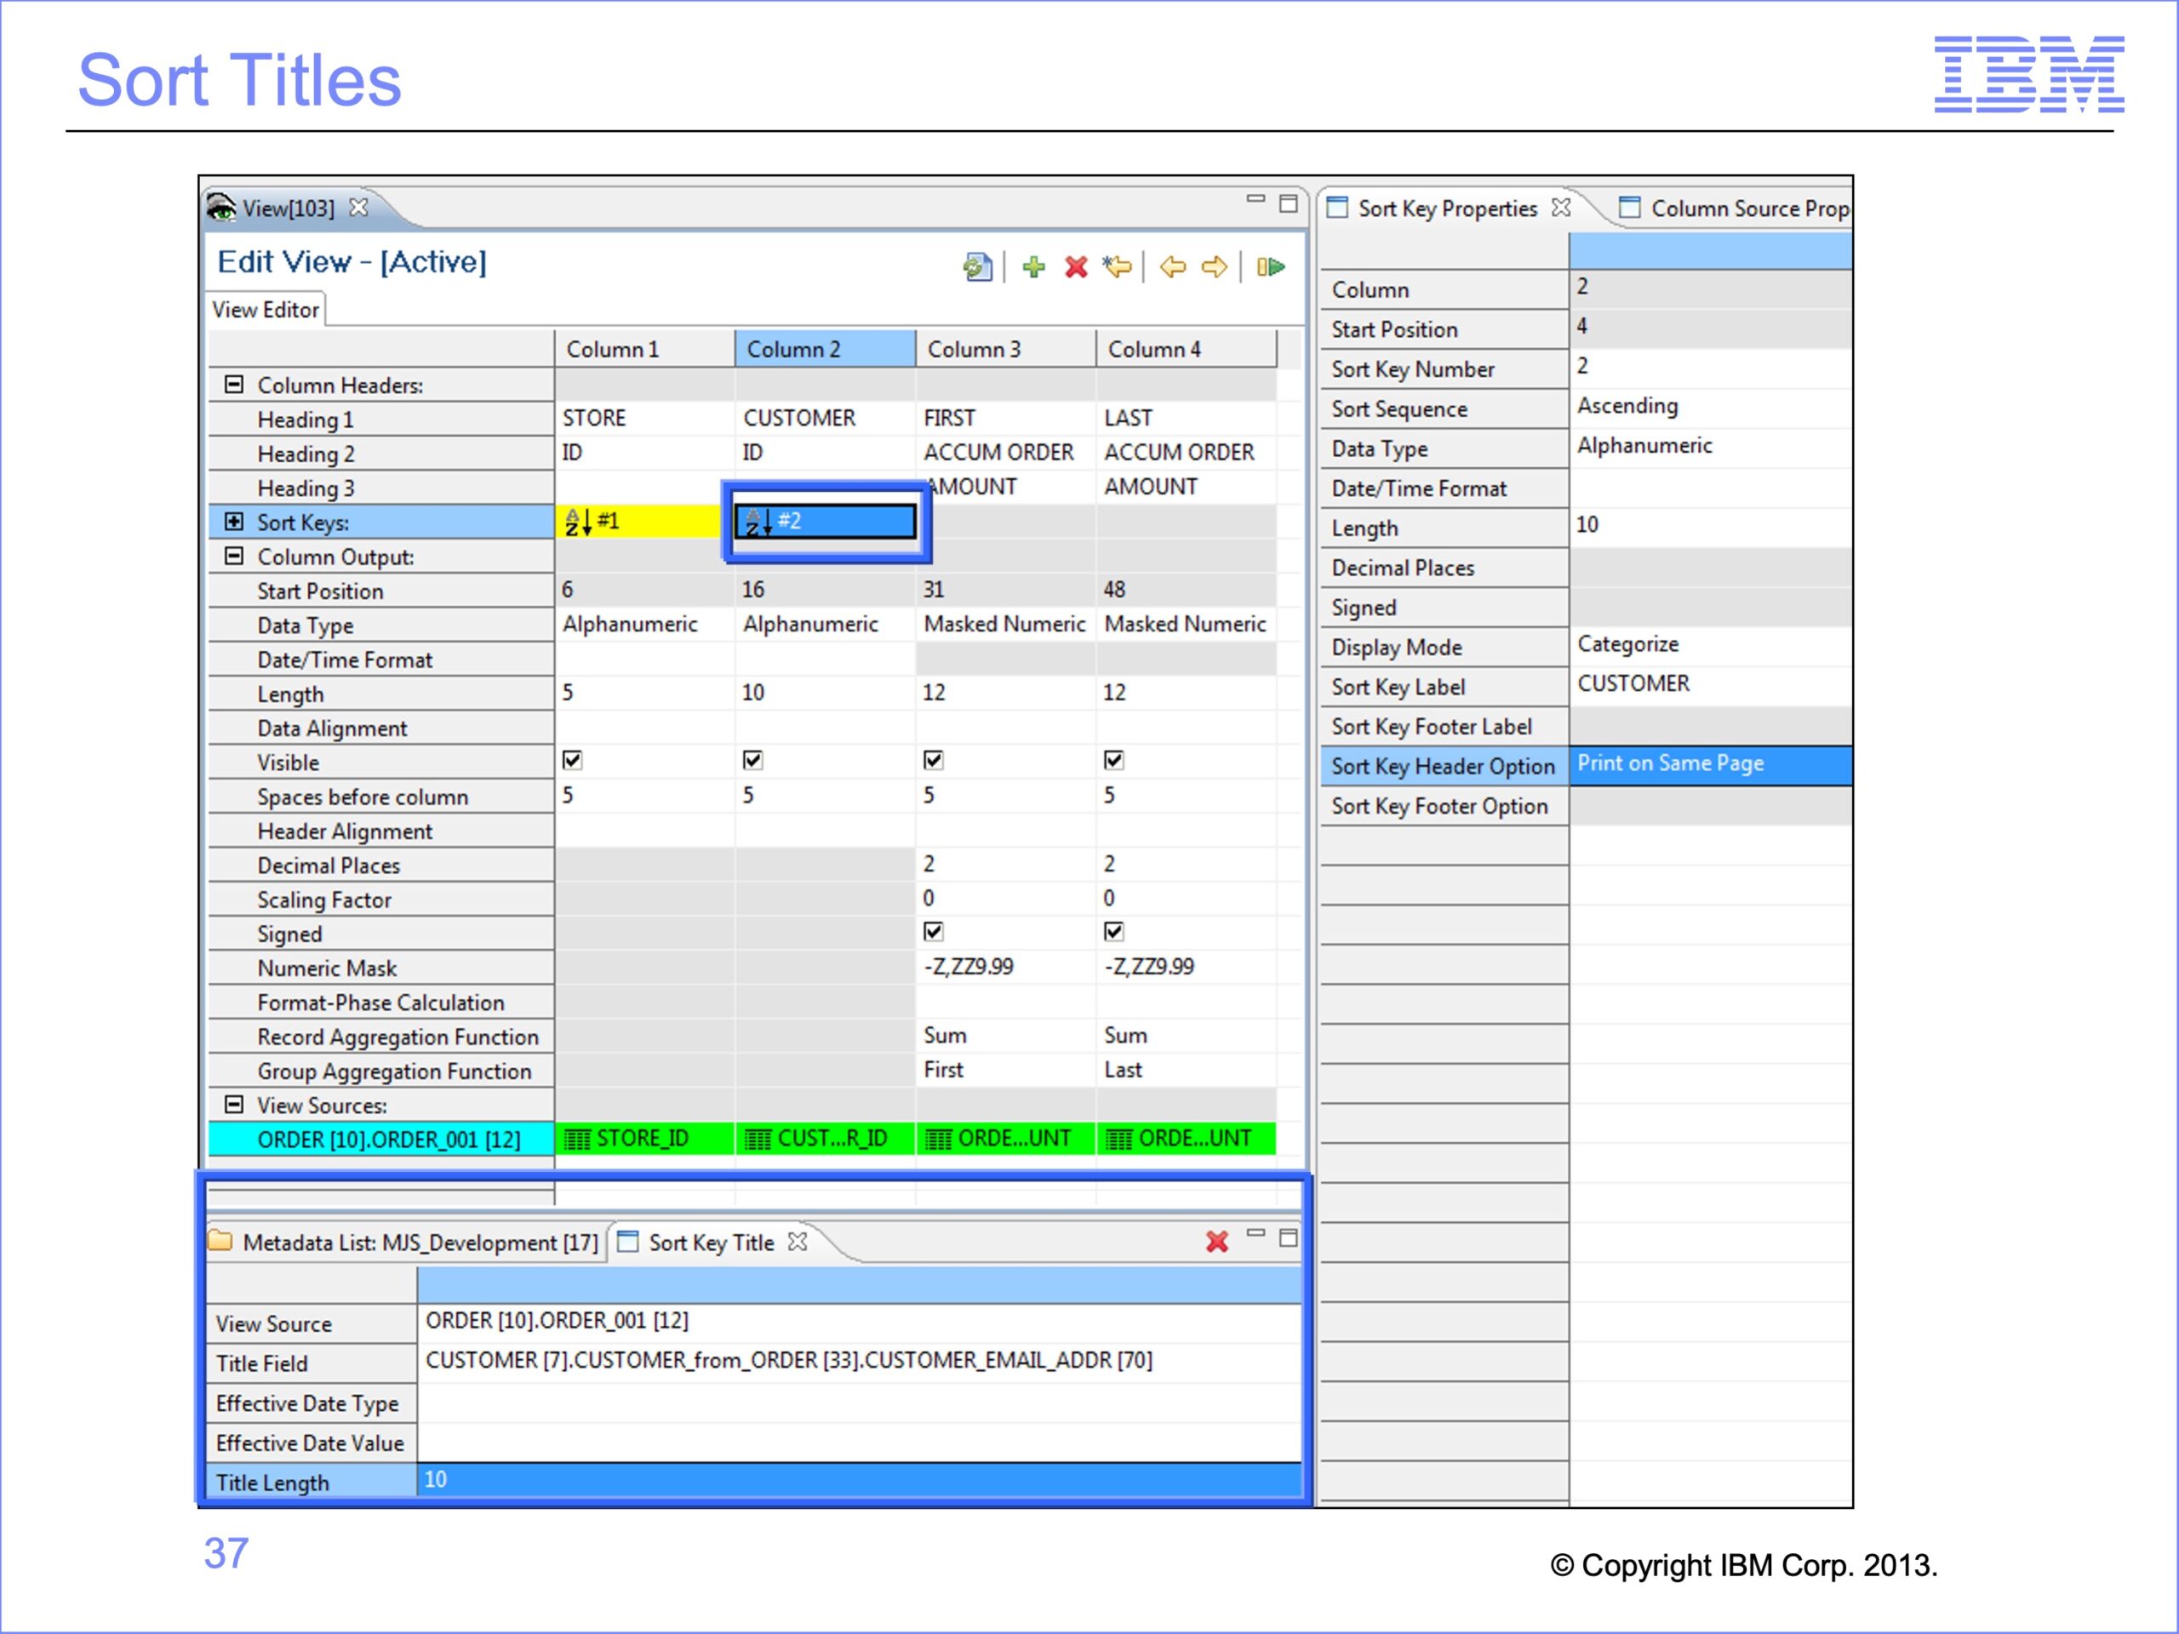
Task: Collapse the Column Headers section
Action: pos(233,384)
